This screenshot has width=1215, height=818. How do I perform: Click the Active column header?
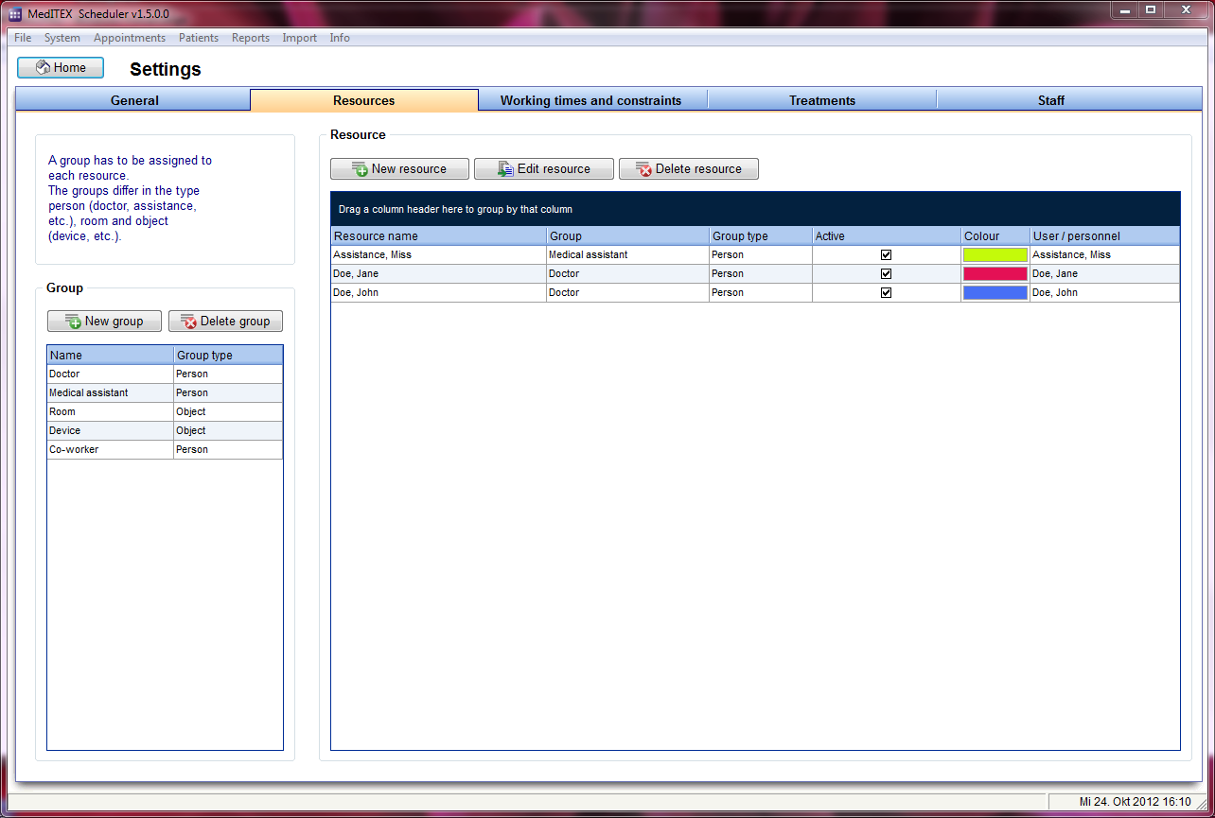887,236
